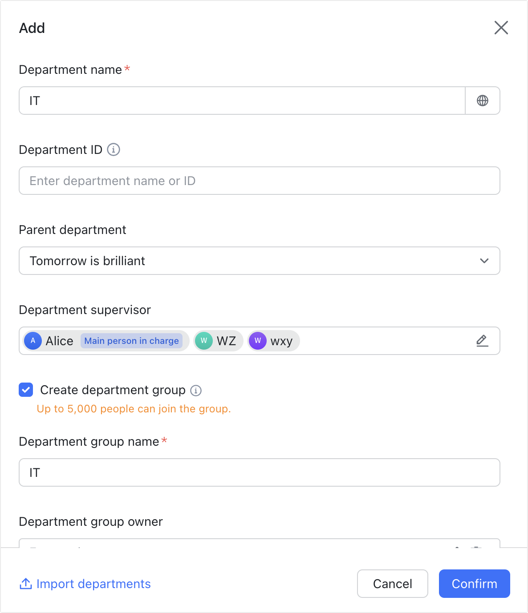Confirm adding the department
This screenshot has width=528, height=613.
click(x=475, y=584)
